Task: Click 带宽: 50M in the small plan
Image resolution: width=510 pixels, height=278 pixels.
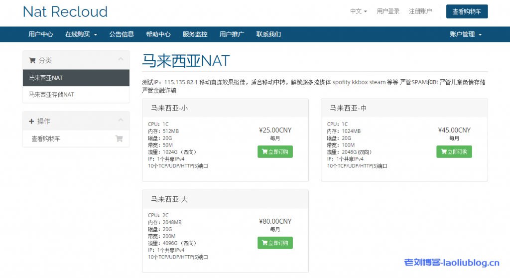Action: [160, 145]
